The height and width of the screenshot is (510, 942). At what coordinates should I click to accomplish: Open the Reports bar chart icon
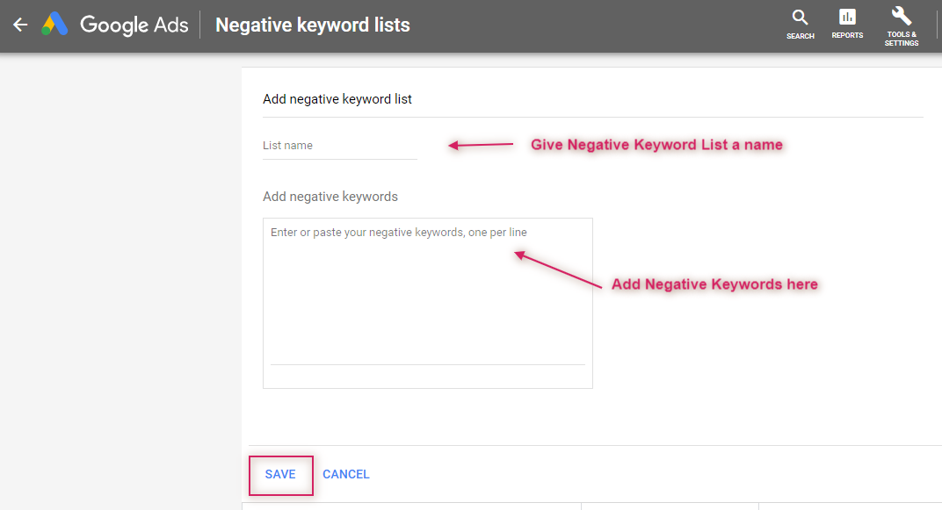click(847, 17)
